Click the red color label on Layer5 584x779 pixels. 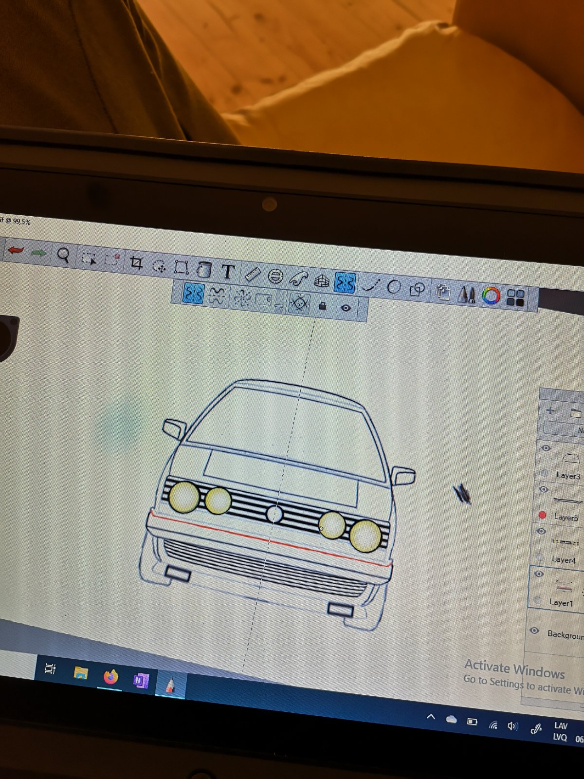543,515
